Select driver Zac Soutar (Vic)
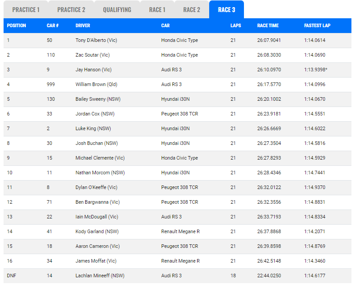Viewport: 355px width, 288px height. 92,55
